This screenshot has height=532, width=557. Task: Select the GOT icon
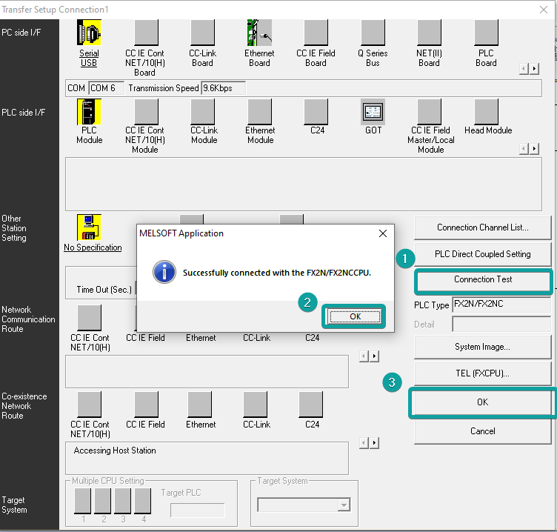[x=373, y=112]
